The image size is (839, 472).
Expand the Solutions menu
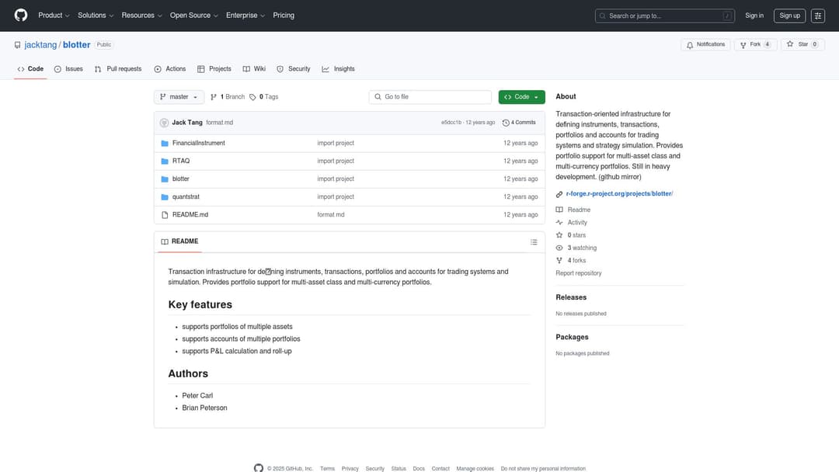point(96,16)
